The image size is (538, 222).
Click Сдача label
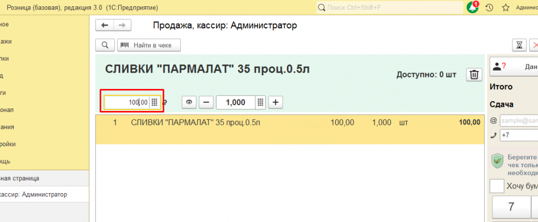[501, 105]
